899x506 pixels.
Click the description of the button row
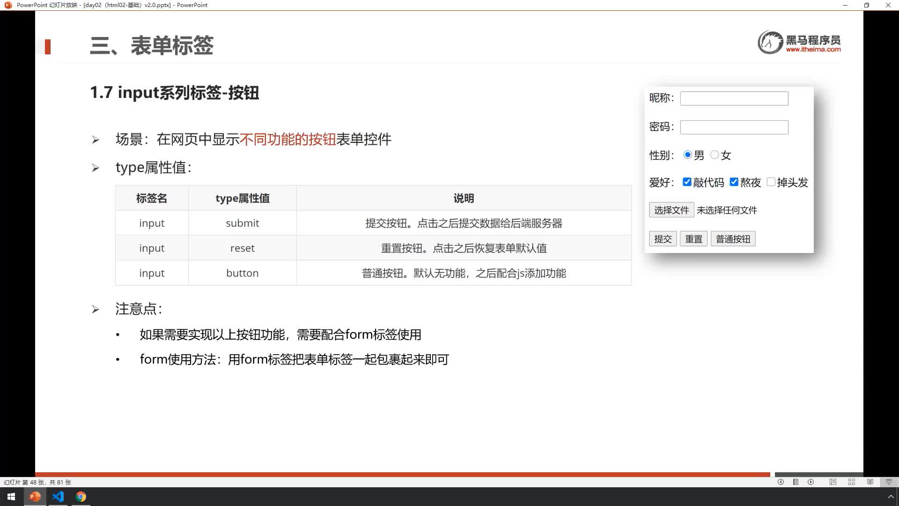pos(464,273)
